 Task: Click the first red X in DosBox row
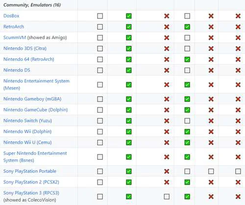coord(167,16)
